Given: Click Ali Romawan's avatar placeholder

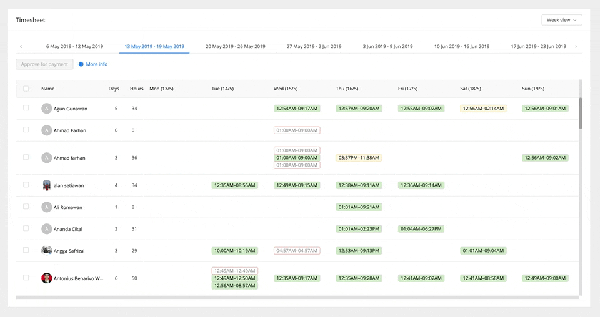Looking at the screenshot, I should pyautogui.click(x=46, y=207).
